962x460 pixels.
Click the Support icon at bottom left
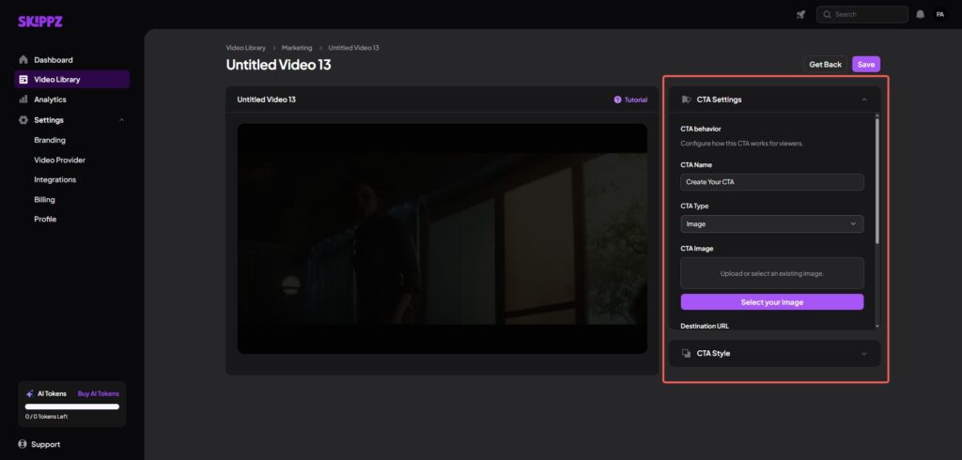23,444
